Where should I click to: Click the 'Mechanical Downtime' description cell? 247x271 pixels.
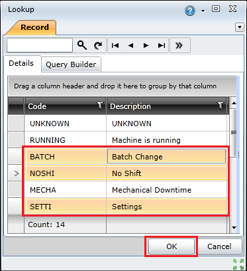(x=166, y=190)
